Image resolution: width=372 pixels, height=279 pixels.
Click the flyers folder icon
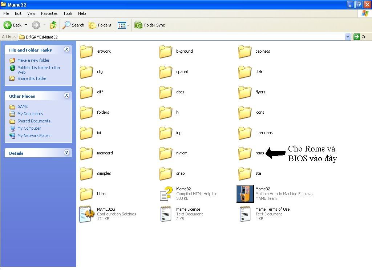tap(245, 93)
